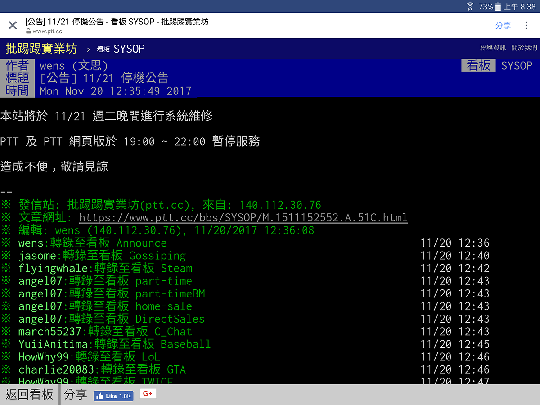
Task: Tap the 73% battery percentage
Action: point(486,6)
